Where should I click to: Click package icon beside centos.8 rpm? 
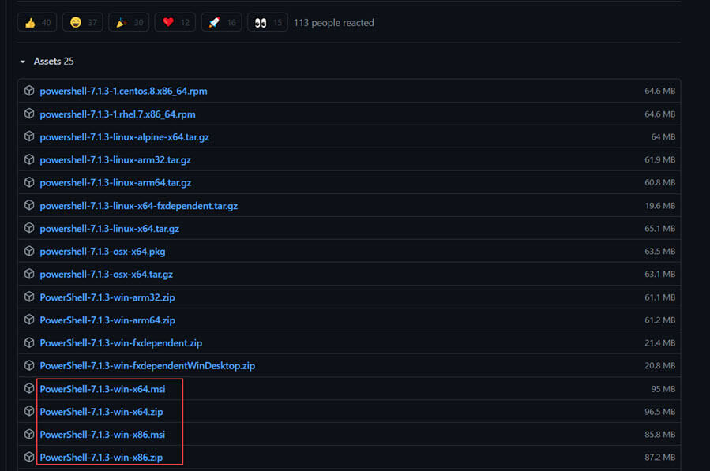[x=29, y=91]
